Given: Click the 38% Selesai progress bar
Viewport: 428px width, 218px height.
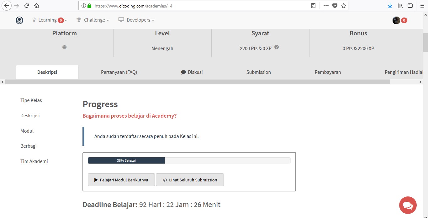Looking at the screenshot, I should (189, 160).
